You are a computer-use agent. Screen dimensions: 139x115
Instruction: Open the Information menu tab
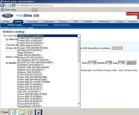tap(33, 21)
